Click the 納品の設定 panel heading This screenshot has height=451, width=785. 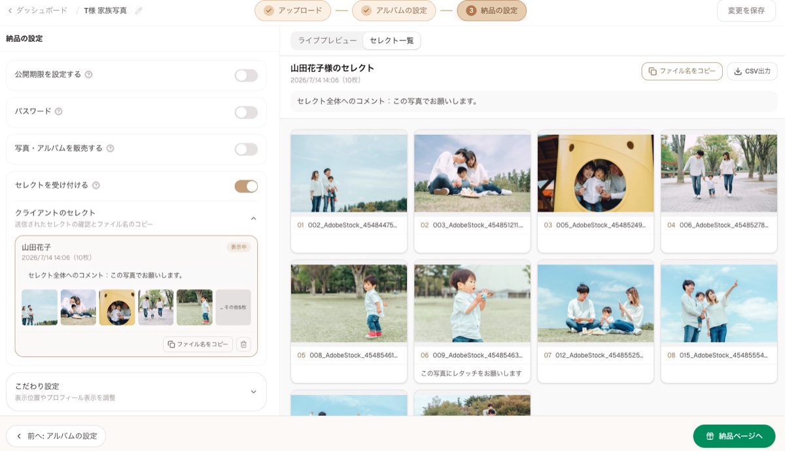coord(24,39)
